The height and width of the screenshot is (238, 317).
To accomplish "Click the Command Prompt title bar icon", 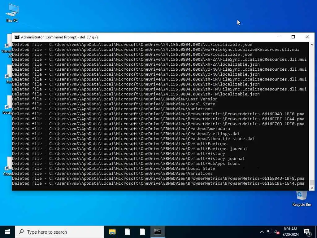I will click(x=17, y=37).
